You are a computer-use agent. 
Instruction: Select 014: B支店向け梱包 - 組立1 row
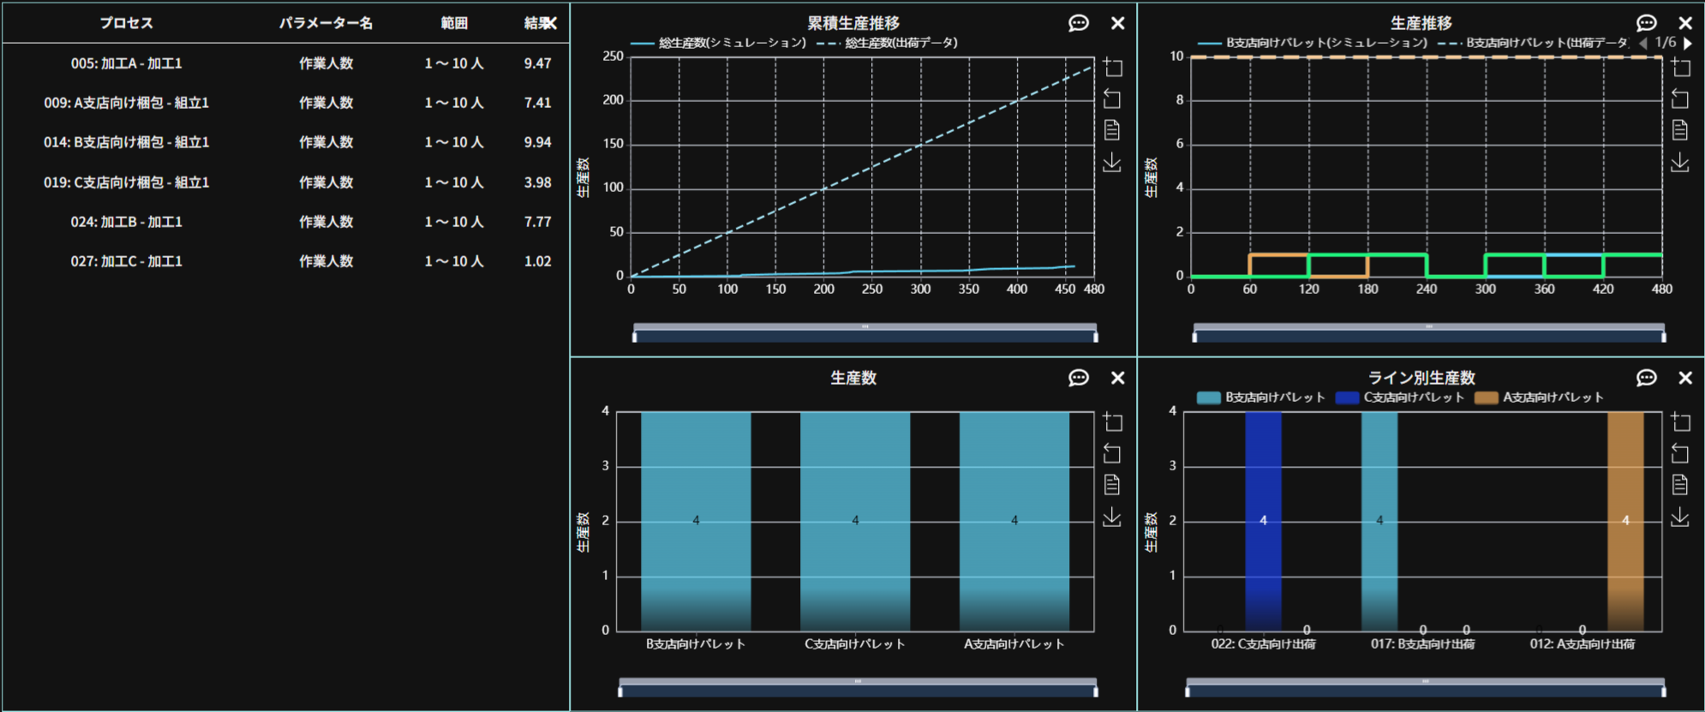pos(127,142)
